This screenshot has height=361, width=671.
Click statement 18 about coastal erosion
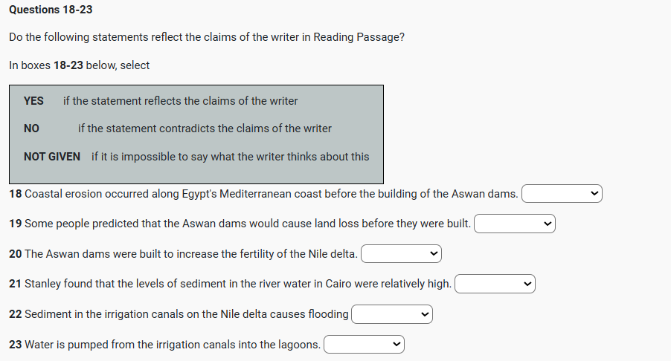[x=264, y=194]
